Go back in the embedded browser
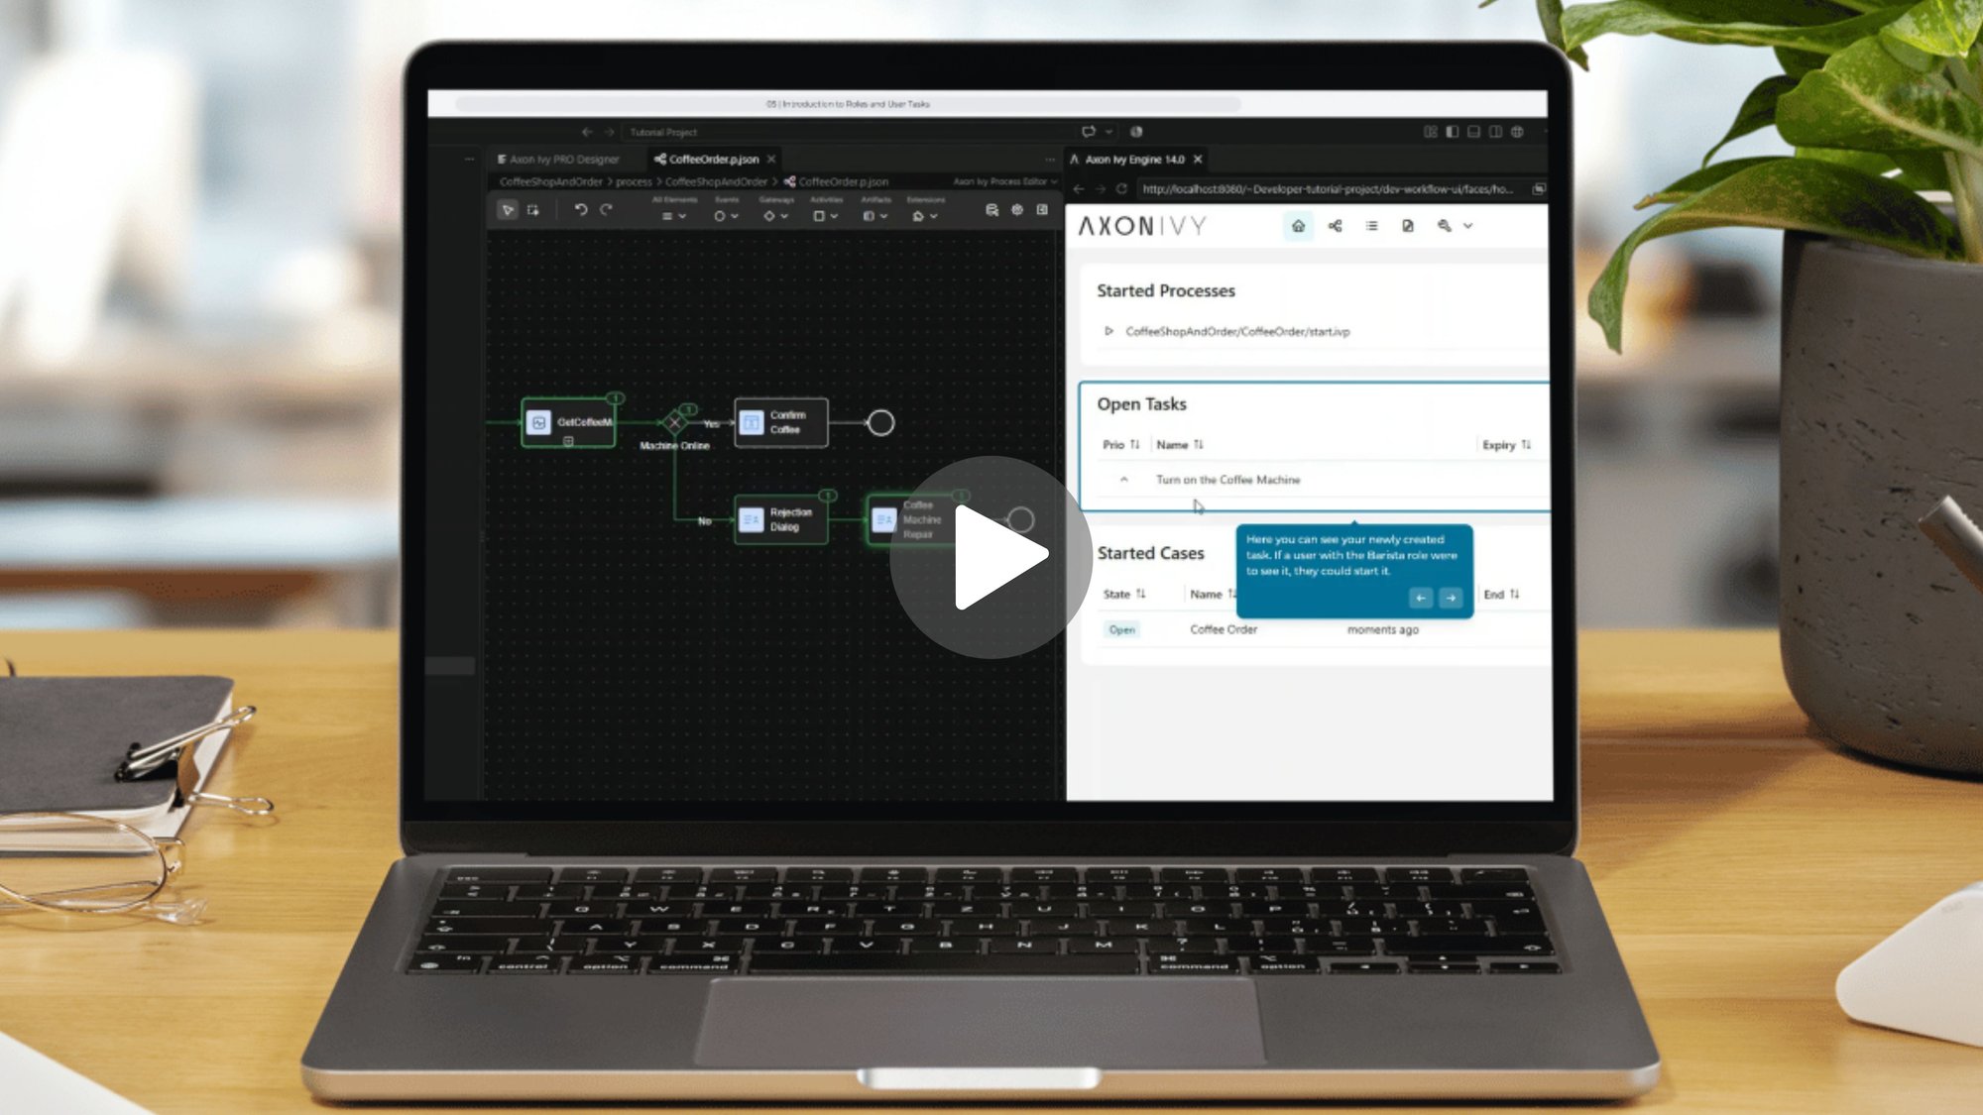Image resolution: width=1983 pixels, height=1115 pixels. click(x=1079, y=188)
